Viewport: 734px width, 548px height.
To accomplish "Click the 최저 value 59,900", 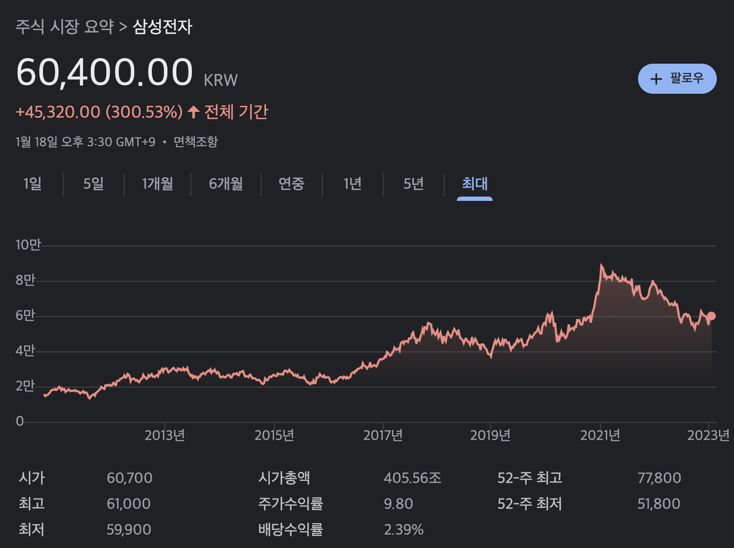I will (129, 530).
